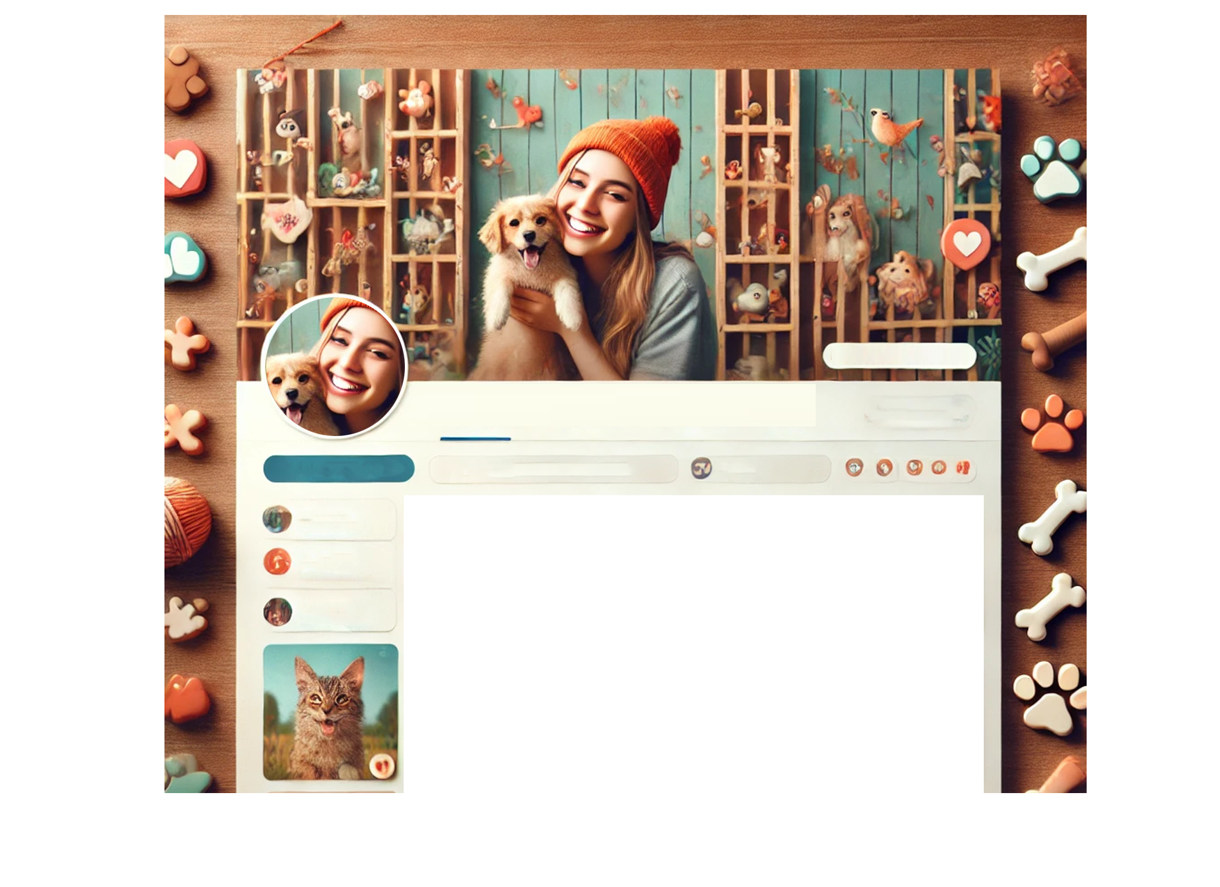Click the heart on the tabby cat photo
This screenshot has width=1220, height=887.
click(382, 765)
